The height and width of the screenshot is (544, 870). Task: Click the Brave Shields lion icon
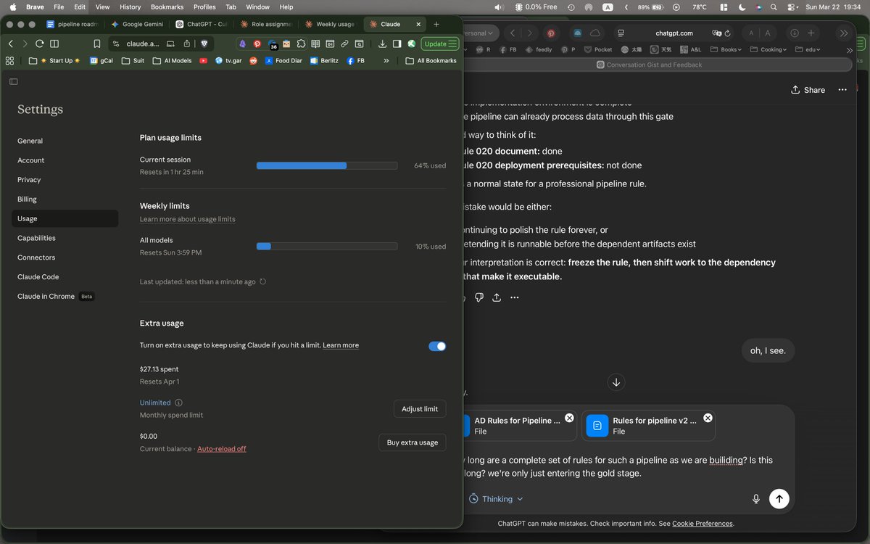(x=204, y=44)
